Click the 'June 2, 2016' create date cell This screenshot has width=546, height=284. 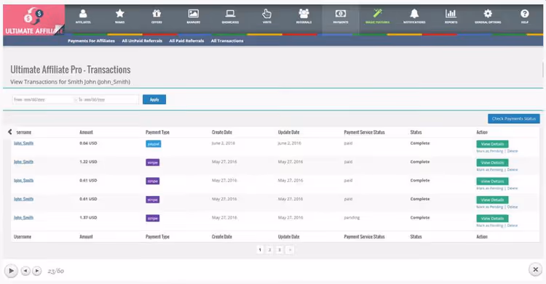[223, 143]
